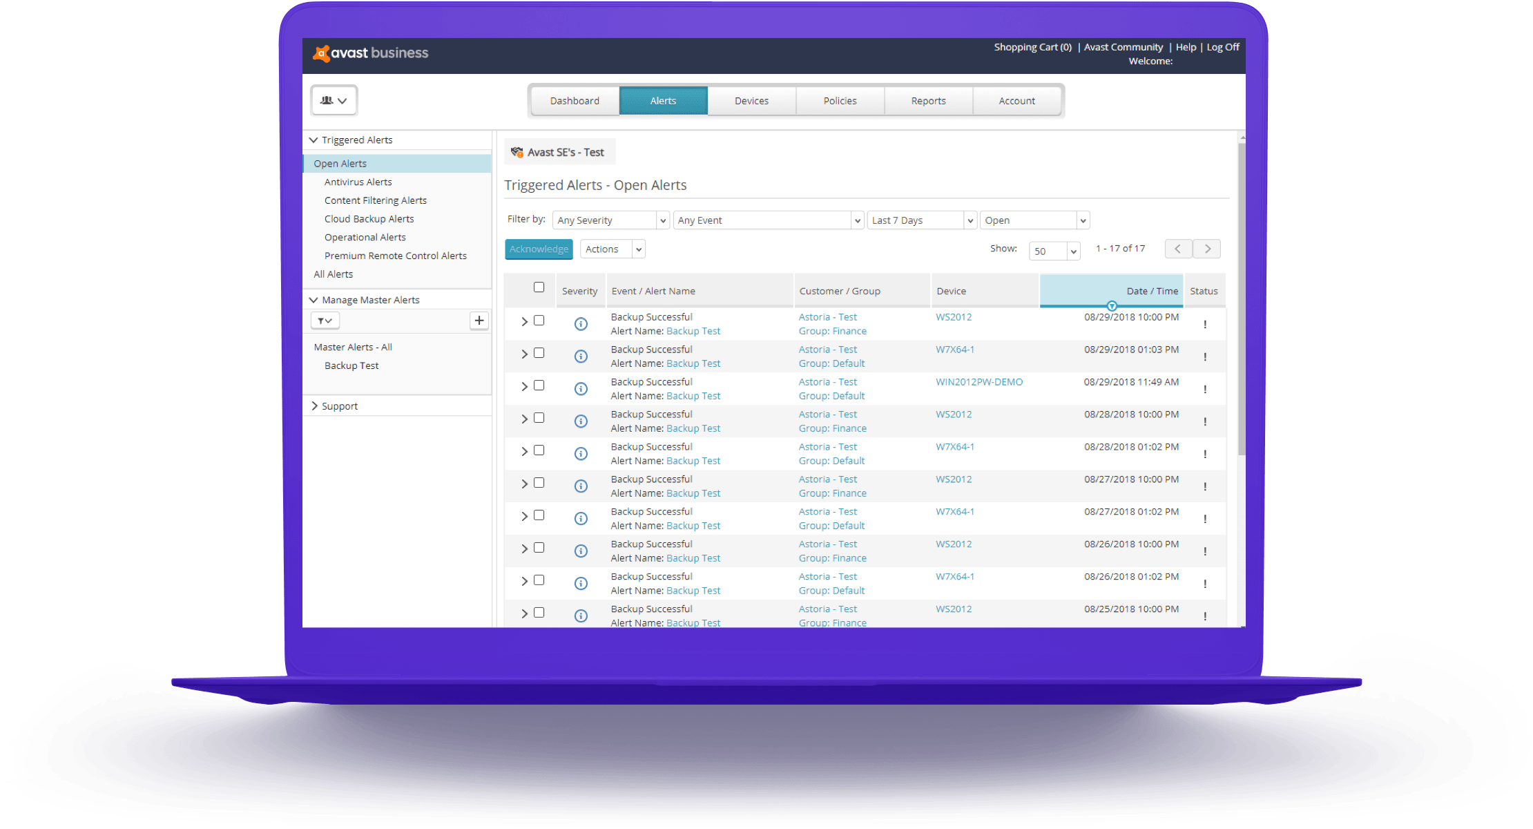Open the Any Severity filter dropdown
Screen dimensions: 1533x829
coord(610,220)
